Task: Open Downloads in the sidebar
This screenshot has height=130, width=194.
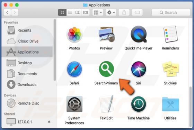Action: [27, 85]
